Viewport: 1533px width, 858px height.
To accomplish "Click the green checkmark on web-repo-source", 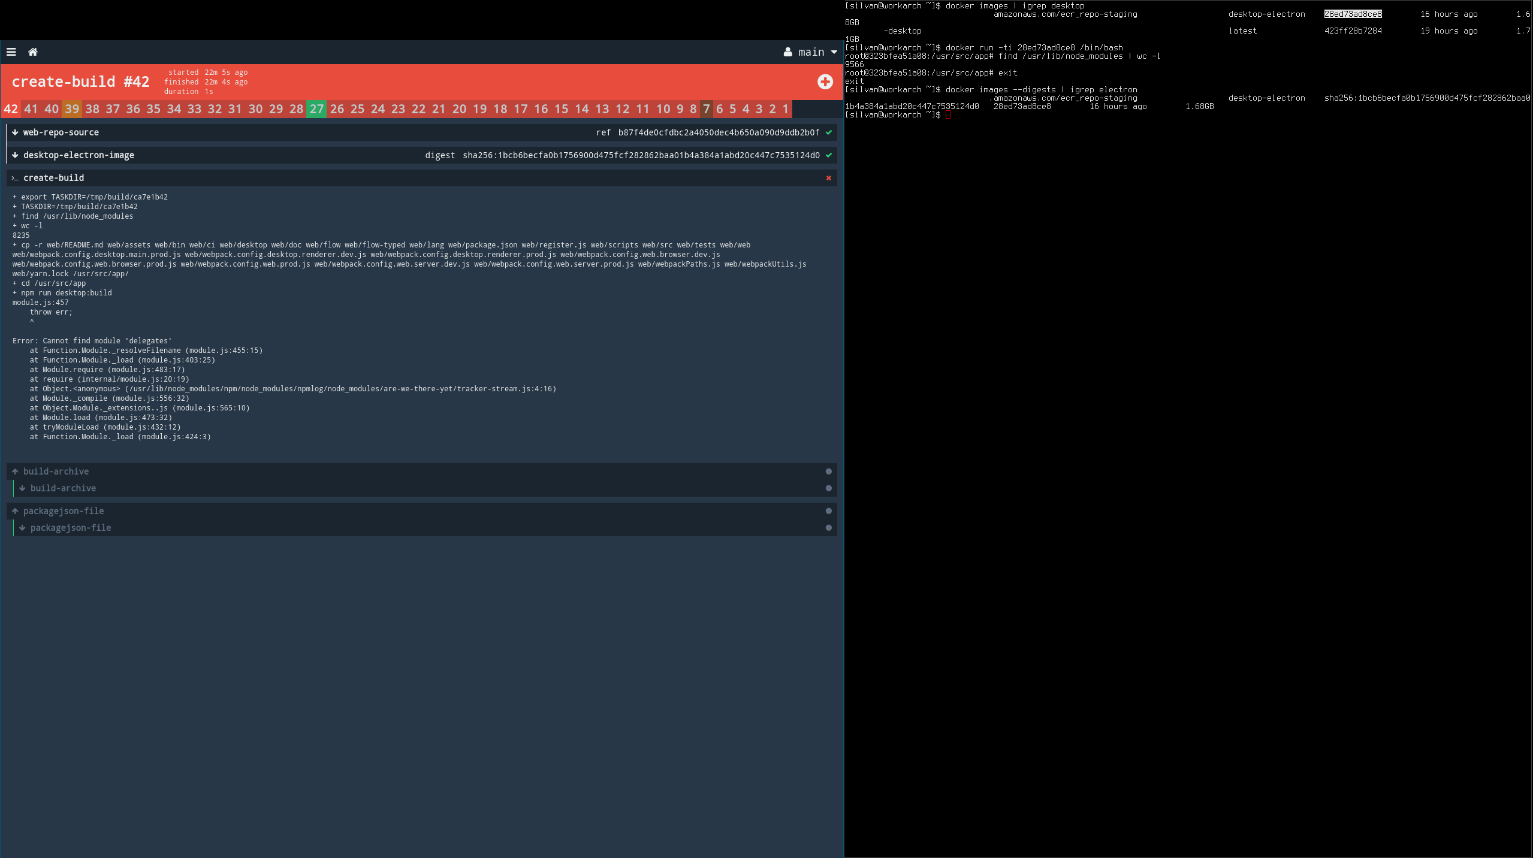I will pos(829,132).
